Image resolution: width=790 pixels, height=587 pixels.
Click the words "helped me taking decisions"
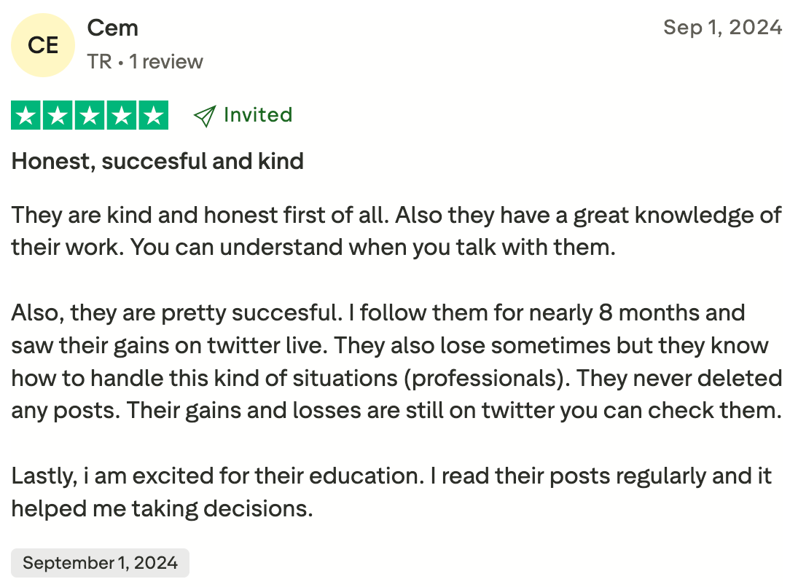click(x=162, y=509)
